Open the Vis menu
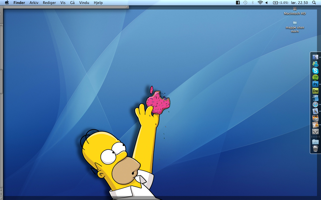This screenshot has width=321, height=200. 63,3
